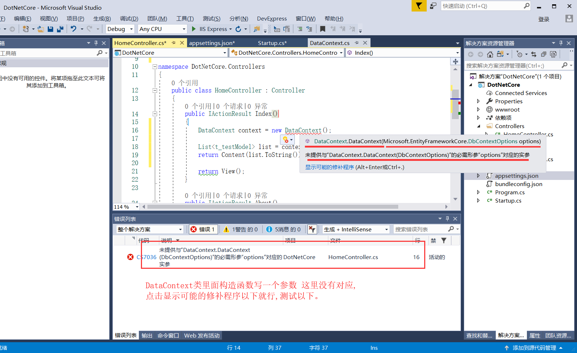The width and height of the screenshot is (577, 353).
Task: Collapse the namespace DotNetCore.Controllers code block
Action: pyautogui.click(x=155, y=67)
